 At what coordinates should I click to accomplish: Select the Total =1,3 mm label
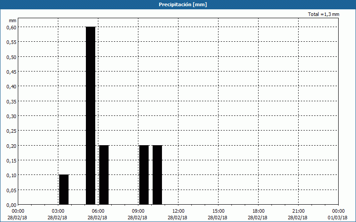[324, 14]
